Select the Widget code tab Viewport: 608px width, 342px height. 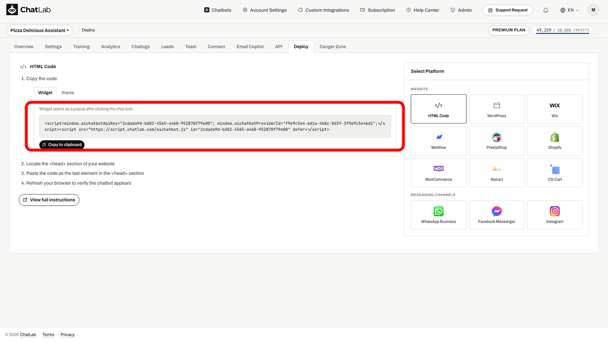point(45,93)
